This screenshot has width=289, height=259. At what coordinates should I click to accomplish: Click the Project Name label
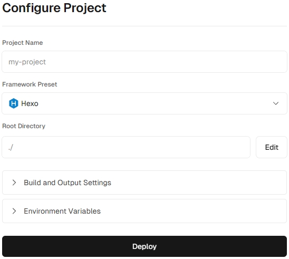coord(23,43)
